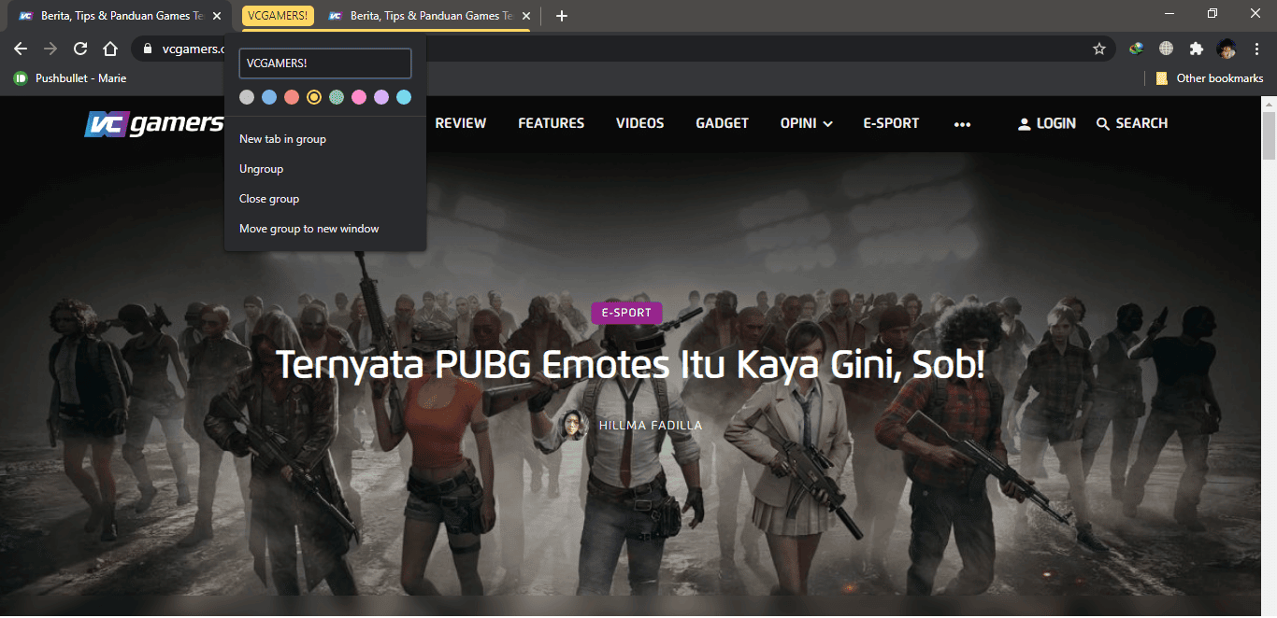Click the VCGAMERS! tab group label
Image resolution: width=1277 pixels, height=618 pixels.
(278, 16)
